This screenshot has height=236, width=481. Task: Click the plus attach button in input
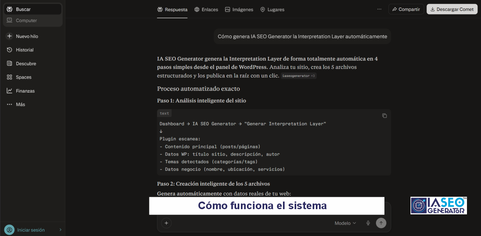coord(166,223)
